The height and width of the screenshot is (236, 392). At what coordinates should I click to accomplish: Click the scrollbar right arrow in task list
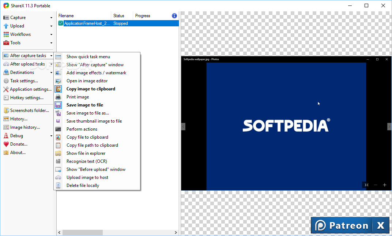176,232
